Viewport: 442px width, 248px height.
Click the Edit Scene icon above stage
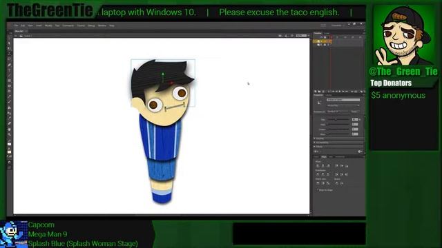pyautogui.click(x=280, y=35)
